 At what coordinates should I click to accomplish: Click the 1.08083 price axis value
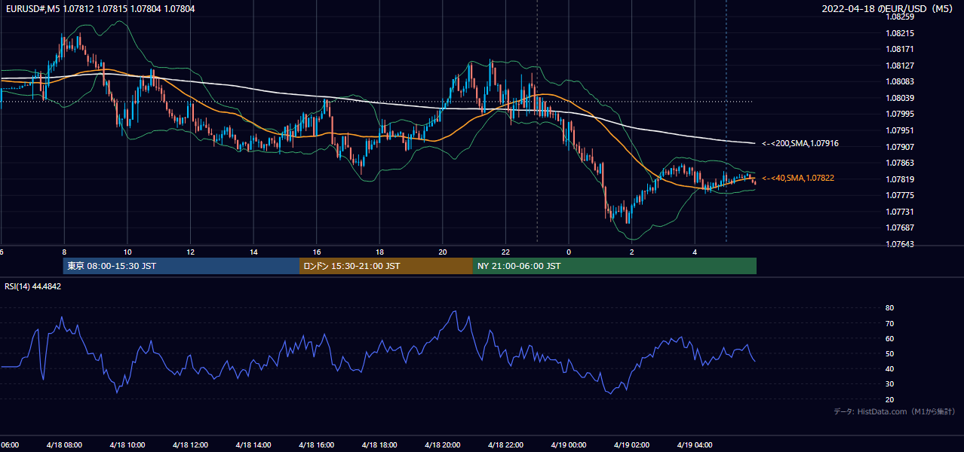pos(899,81)
